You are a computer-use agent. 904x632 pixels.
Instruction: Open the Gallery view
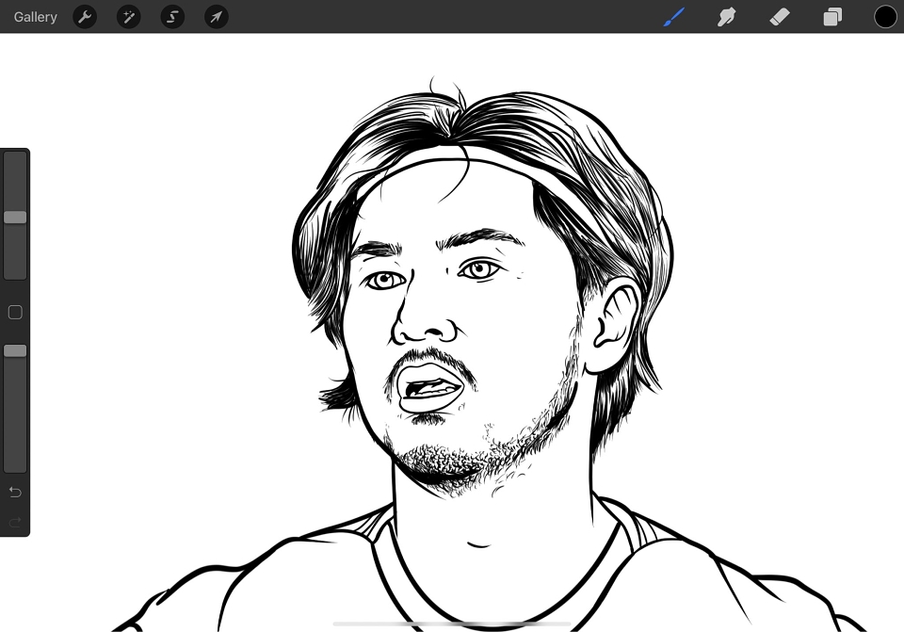[x=35, y=17]
